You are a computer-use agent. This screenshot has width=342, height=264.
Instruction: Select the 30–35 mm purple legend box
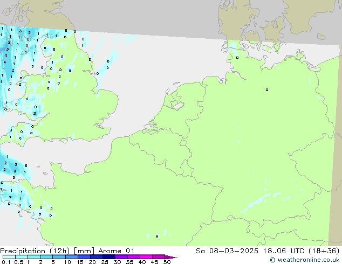click(121, 257)
